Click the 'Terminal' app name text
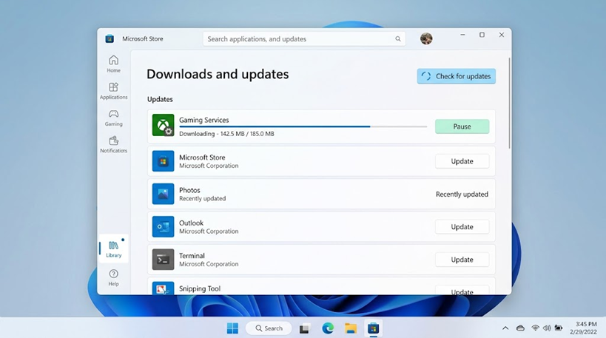The width and height of the screenshot is (606, 338). [192, 256]
